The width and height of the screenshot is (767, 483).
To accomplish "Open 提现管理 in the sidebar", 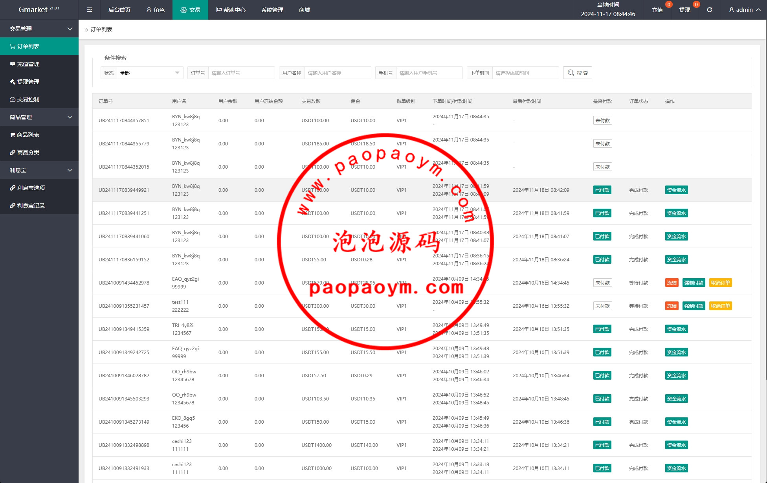I will pos(28,82).
